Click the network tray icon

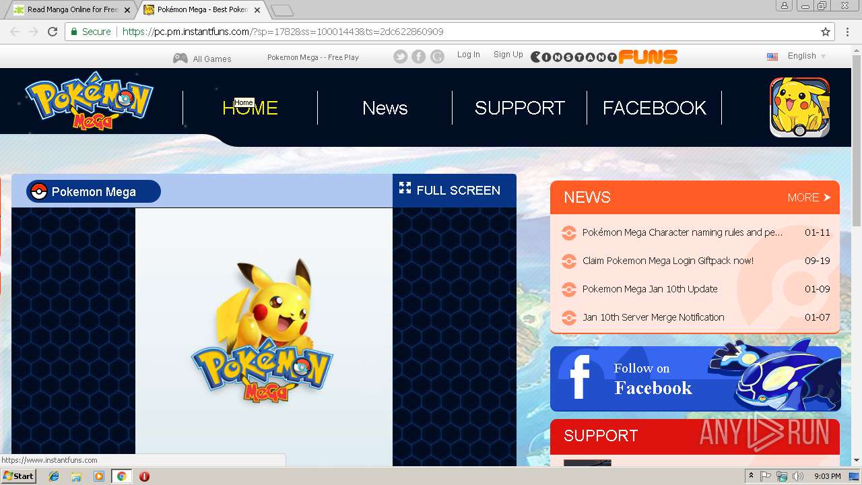tap(782, 476)
